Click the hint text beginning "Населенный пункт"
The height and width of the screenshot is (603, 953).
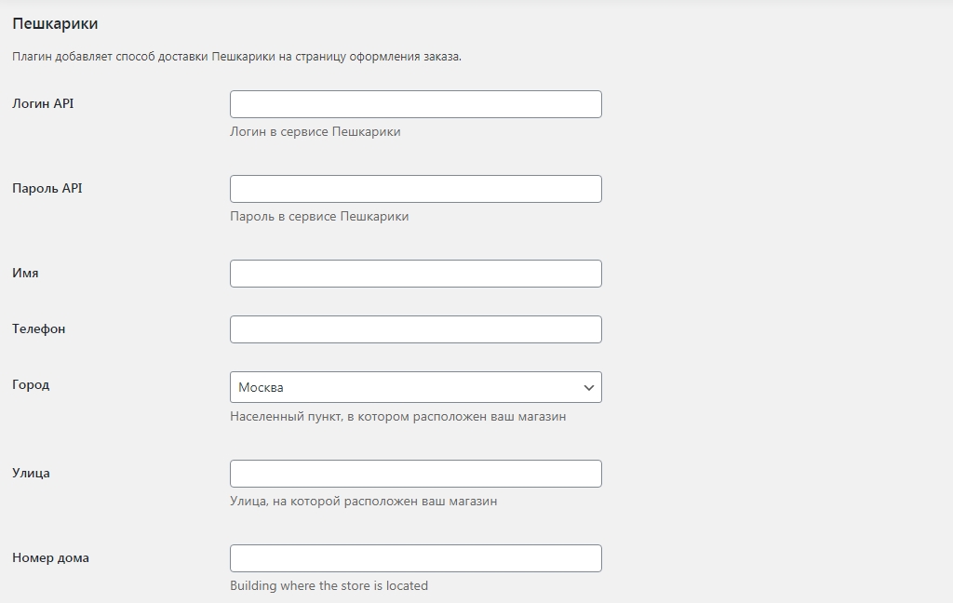397,417
